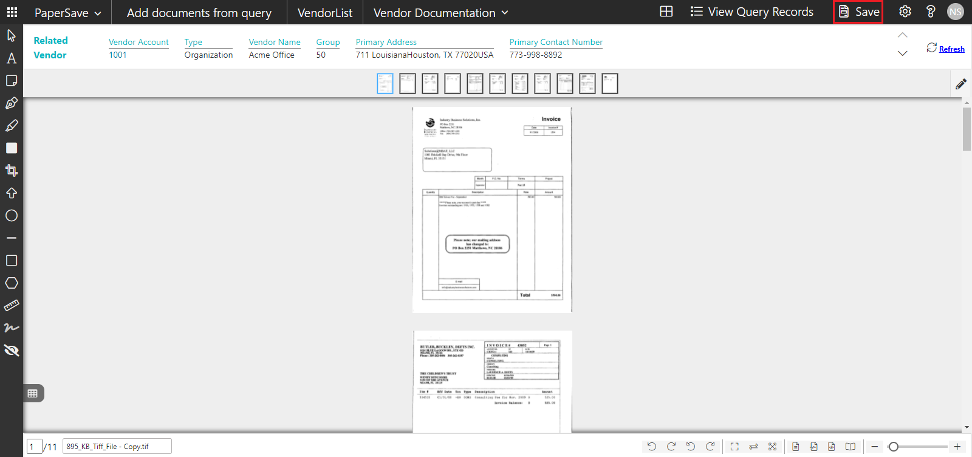Pick the freehand signature tool
The image size is (972, 457).
pyautogui.click(x=12, y=328)
